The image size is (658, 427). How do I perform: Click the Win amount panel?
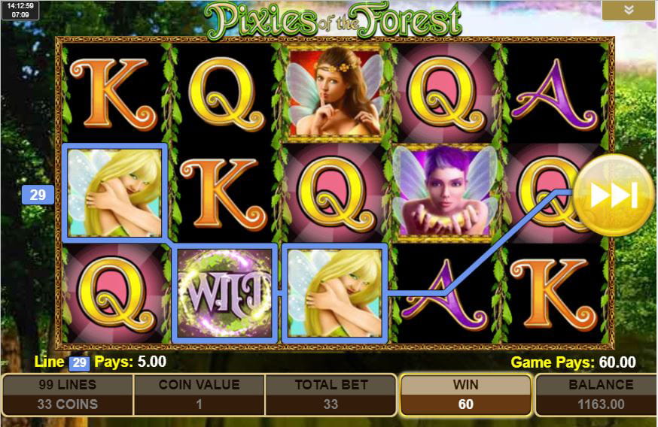(x=465, y=395)
